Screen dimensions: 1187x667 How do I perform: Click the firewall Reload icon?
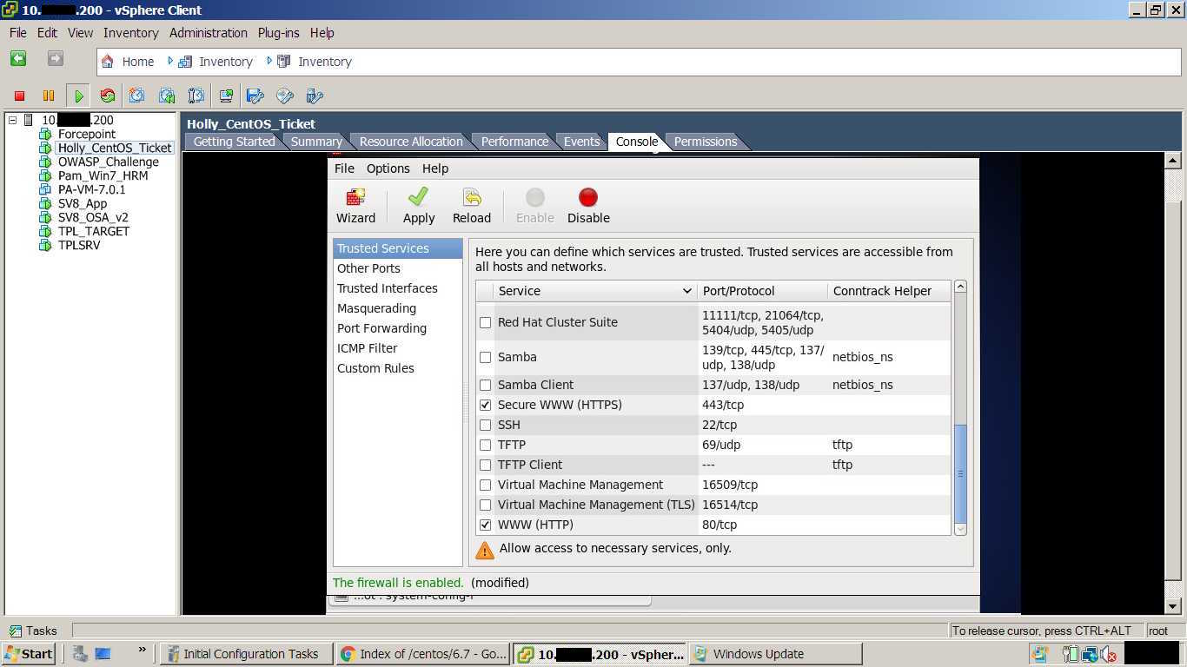(472, 198)
